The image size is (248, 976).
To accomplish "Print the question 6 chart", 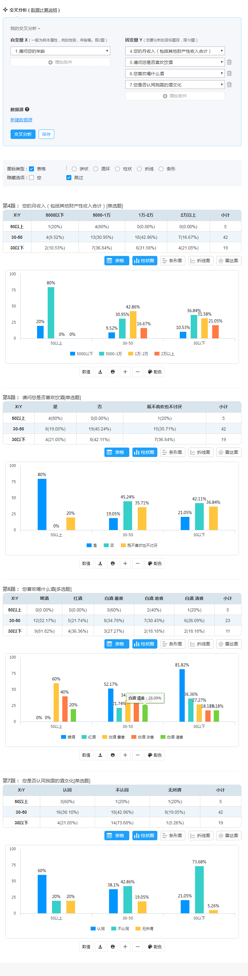I will [113, 755].
